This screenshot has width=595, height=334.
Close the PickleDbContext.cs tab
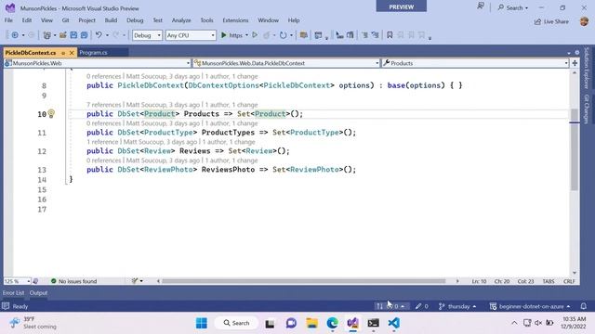tap(72, 53)
